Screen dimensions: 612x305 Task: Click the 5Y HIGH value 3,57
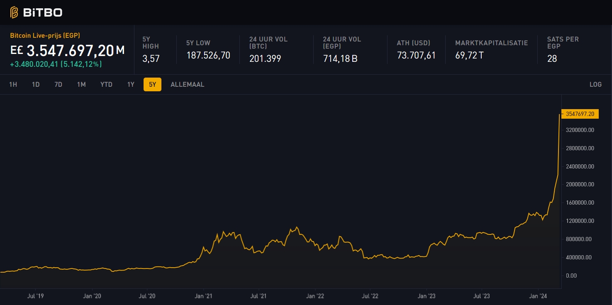pyautogui.click(x=151, y=59)
